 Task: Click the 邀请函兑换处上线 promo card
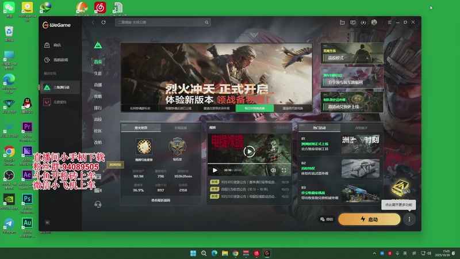tap(352, 102)
